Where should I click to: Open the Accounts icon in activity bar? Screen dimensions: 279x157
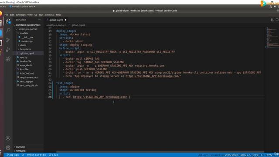(x=8, y=138)
